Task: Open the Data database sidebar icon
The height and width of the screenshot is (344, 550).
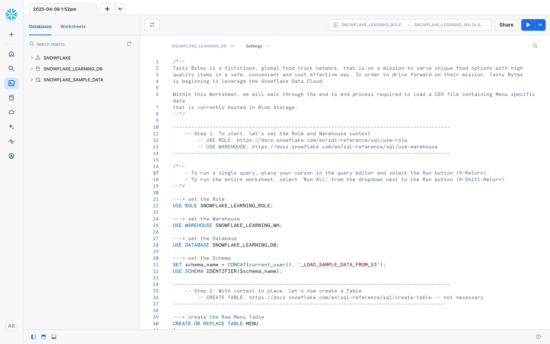Action: 11,98
